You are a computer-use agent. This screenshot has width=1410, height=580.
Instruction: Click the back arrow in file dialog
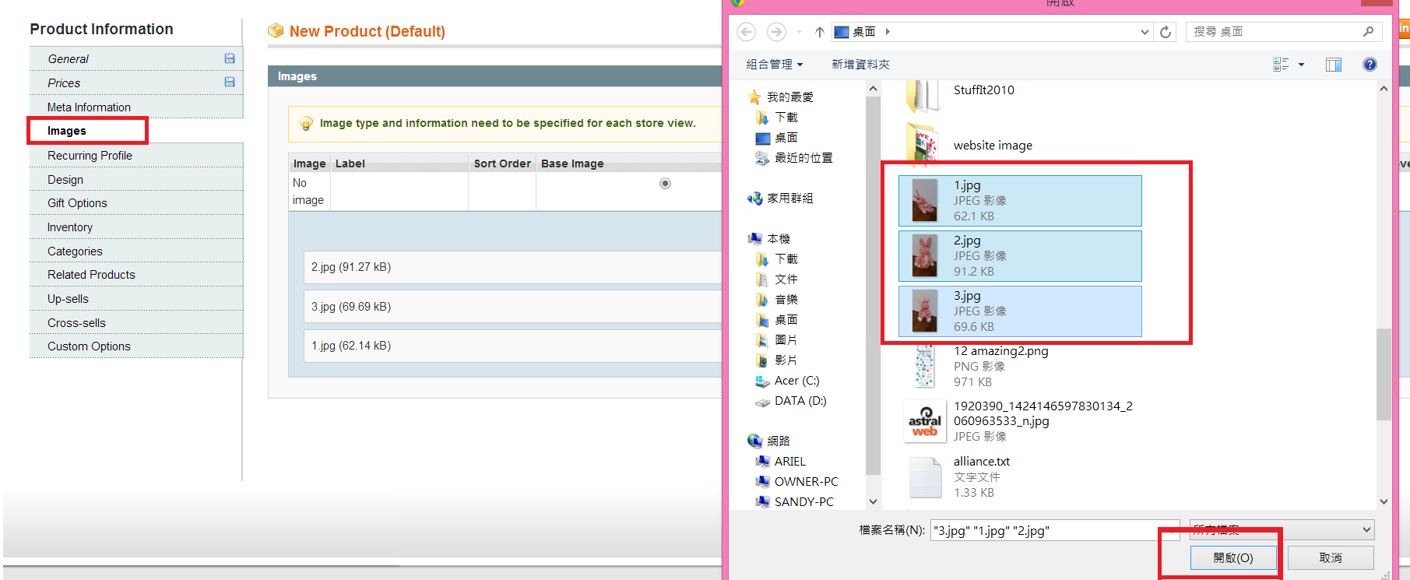(x=746, y=32)
